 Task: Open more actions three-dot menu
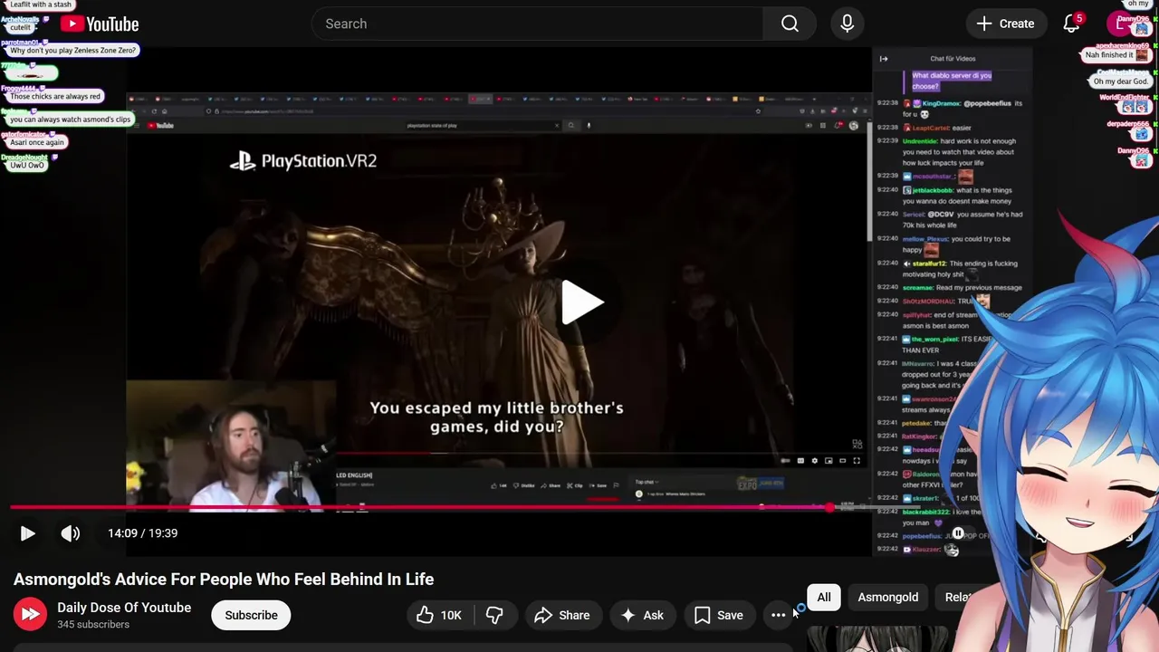coord(778,615)
